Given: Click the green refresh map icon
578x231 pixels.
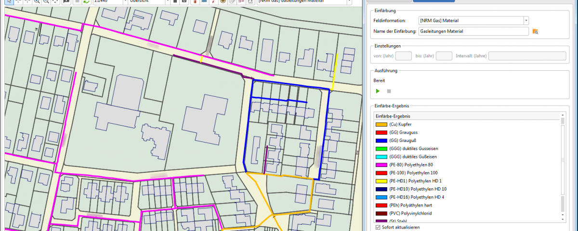Looking at the screenshot, I should click(x=86, y=1).
